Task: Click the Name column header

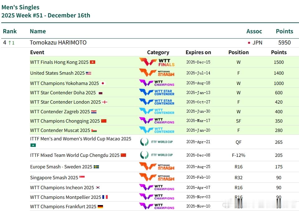Action: coord(38,31)
